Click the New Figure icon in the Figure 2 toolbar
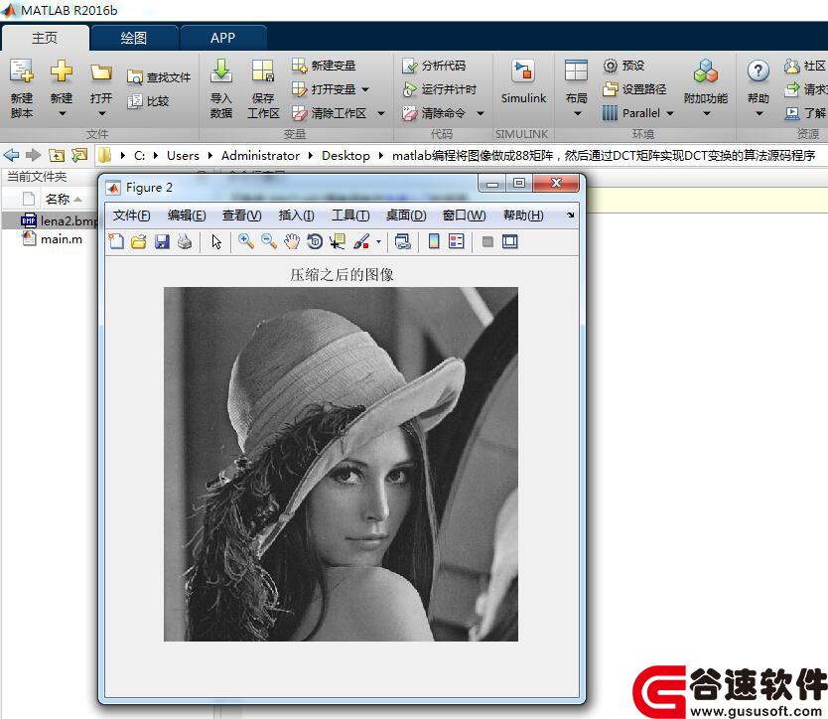The height and width of the screenshot is (719, 828). (x=116, y=242)
